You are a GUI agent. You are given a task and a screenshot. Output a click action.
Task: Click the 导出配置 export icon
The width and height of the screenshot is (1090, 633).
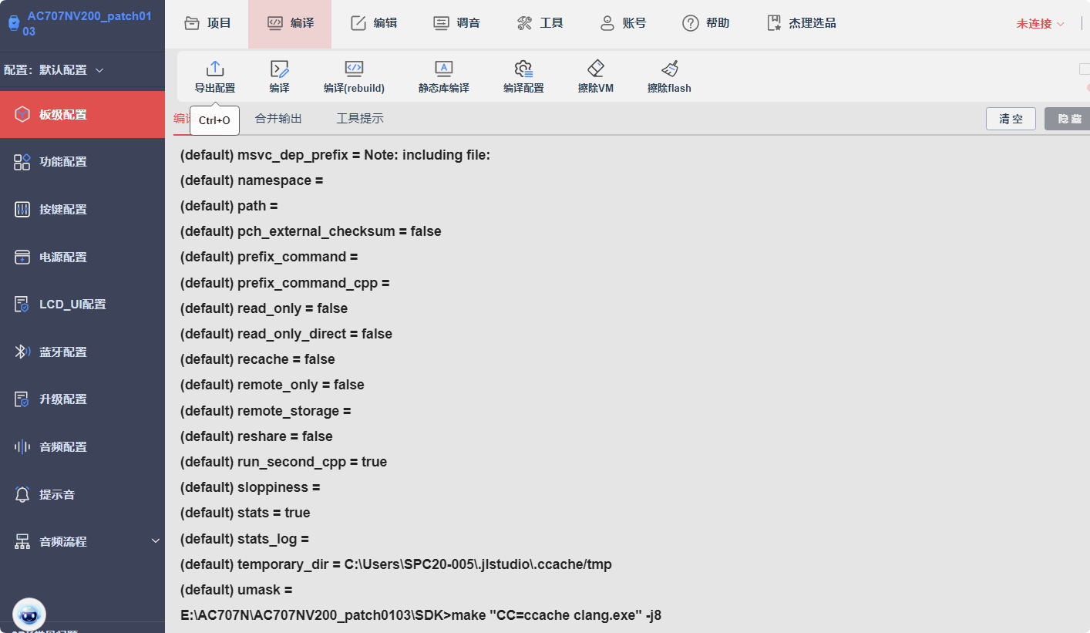(215, 69)
